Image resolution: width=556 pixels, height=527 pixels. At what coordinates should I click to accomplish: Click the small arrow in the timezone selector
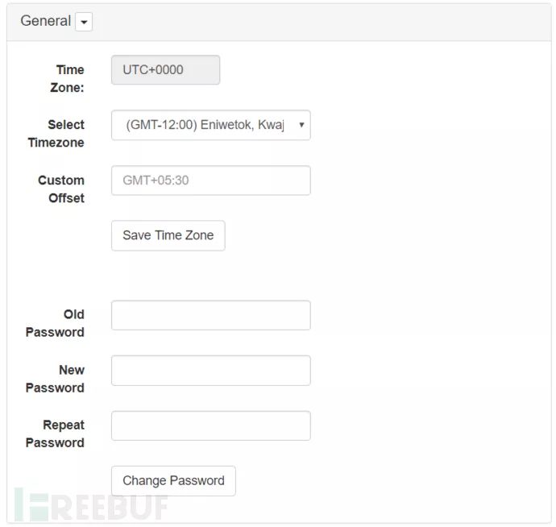click(301, 125)
